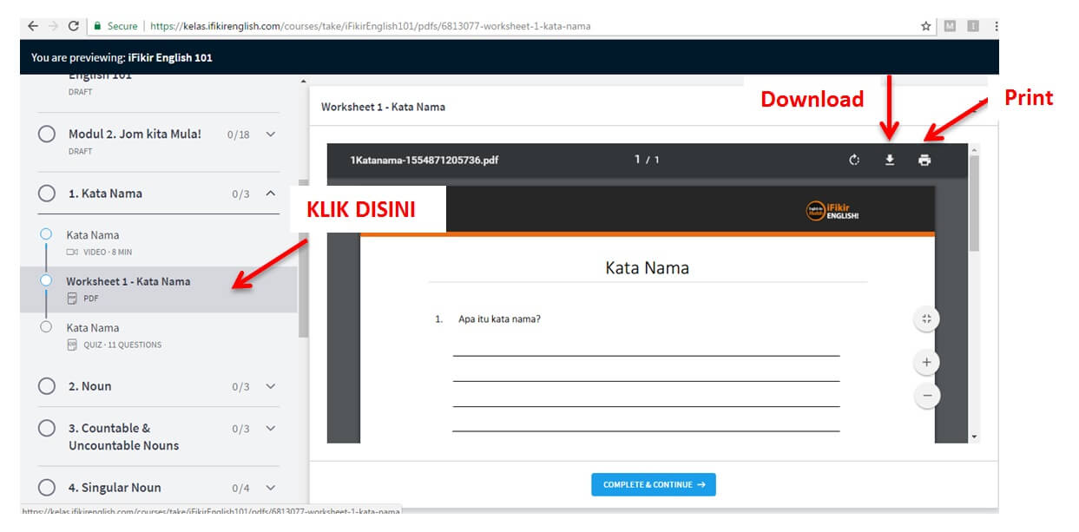Toggle completion circle for 1. Kata Nama

pos(47,194)
